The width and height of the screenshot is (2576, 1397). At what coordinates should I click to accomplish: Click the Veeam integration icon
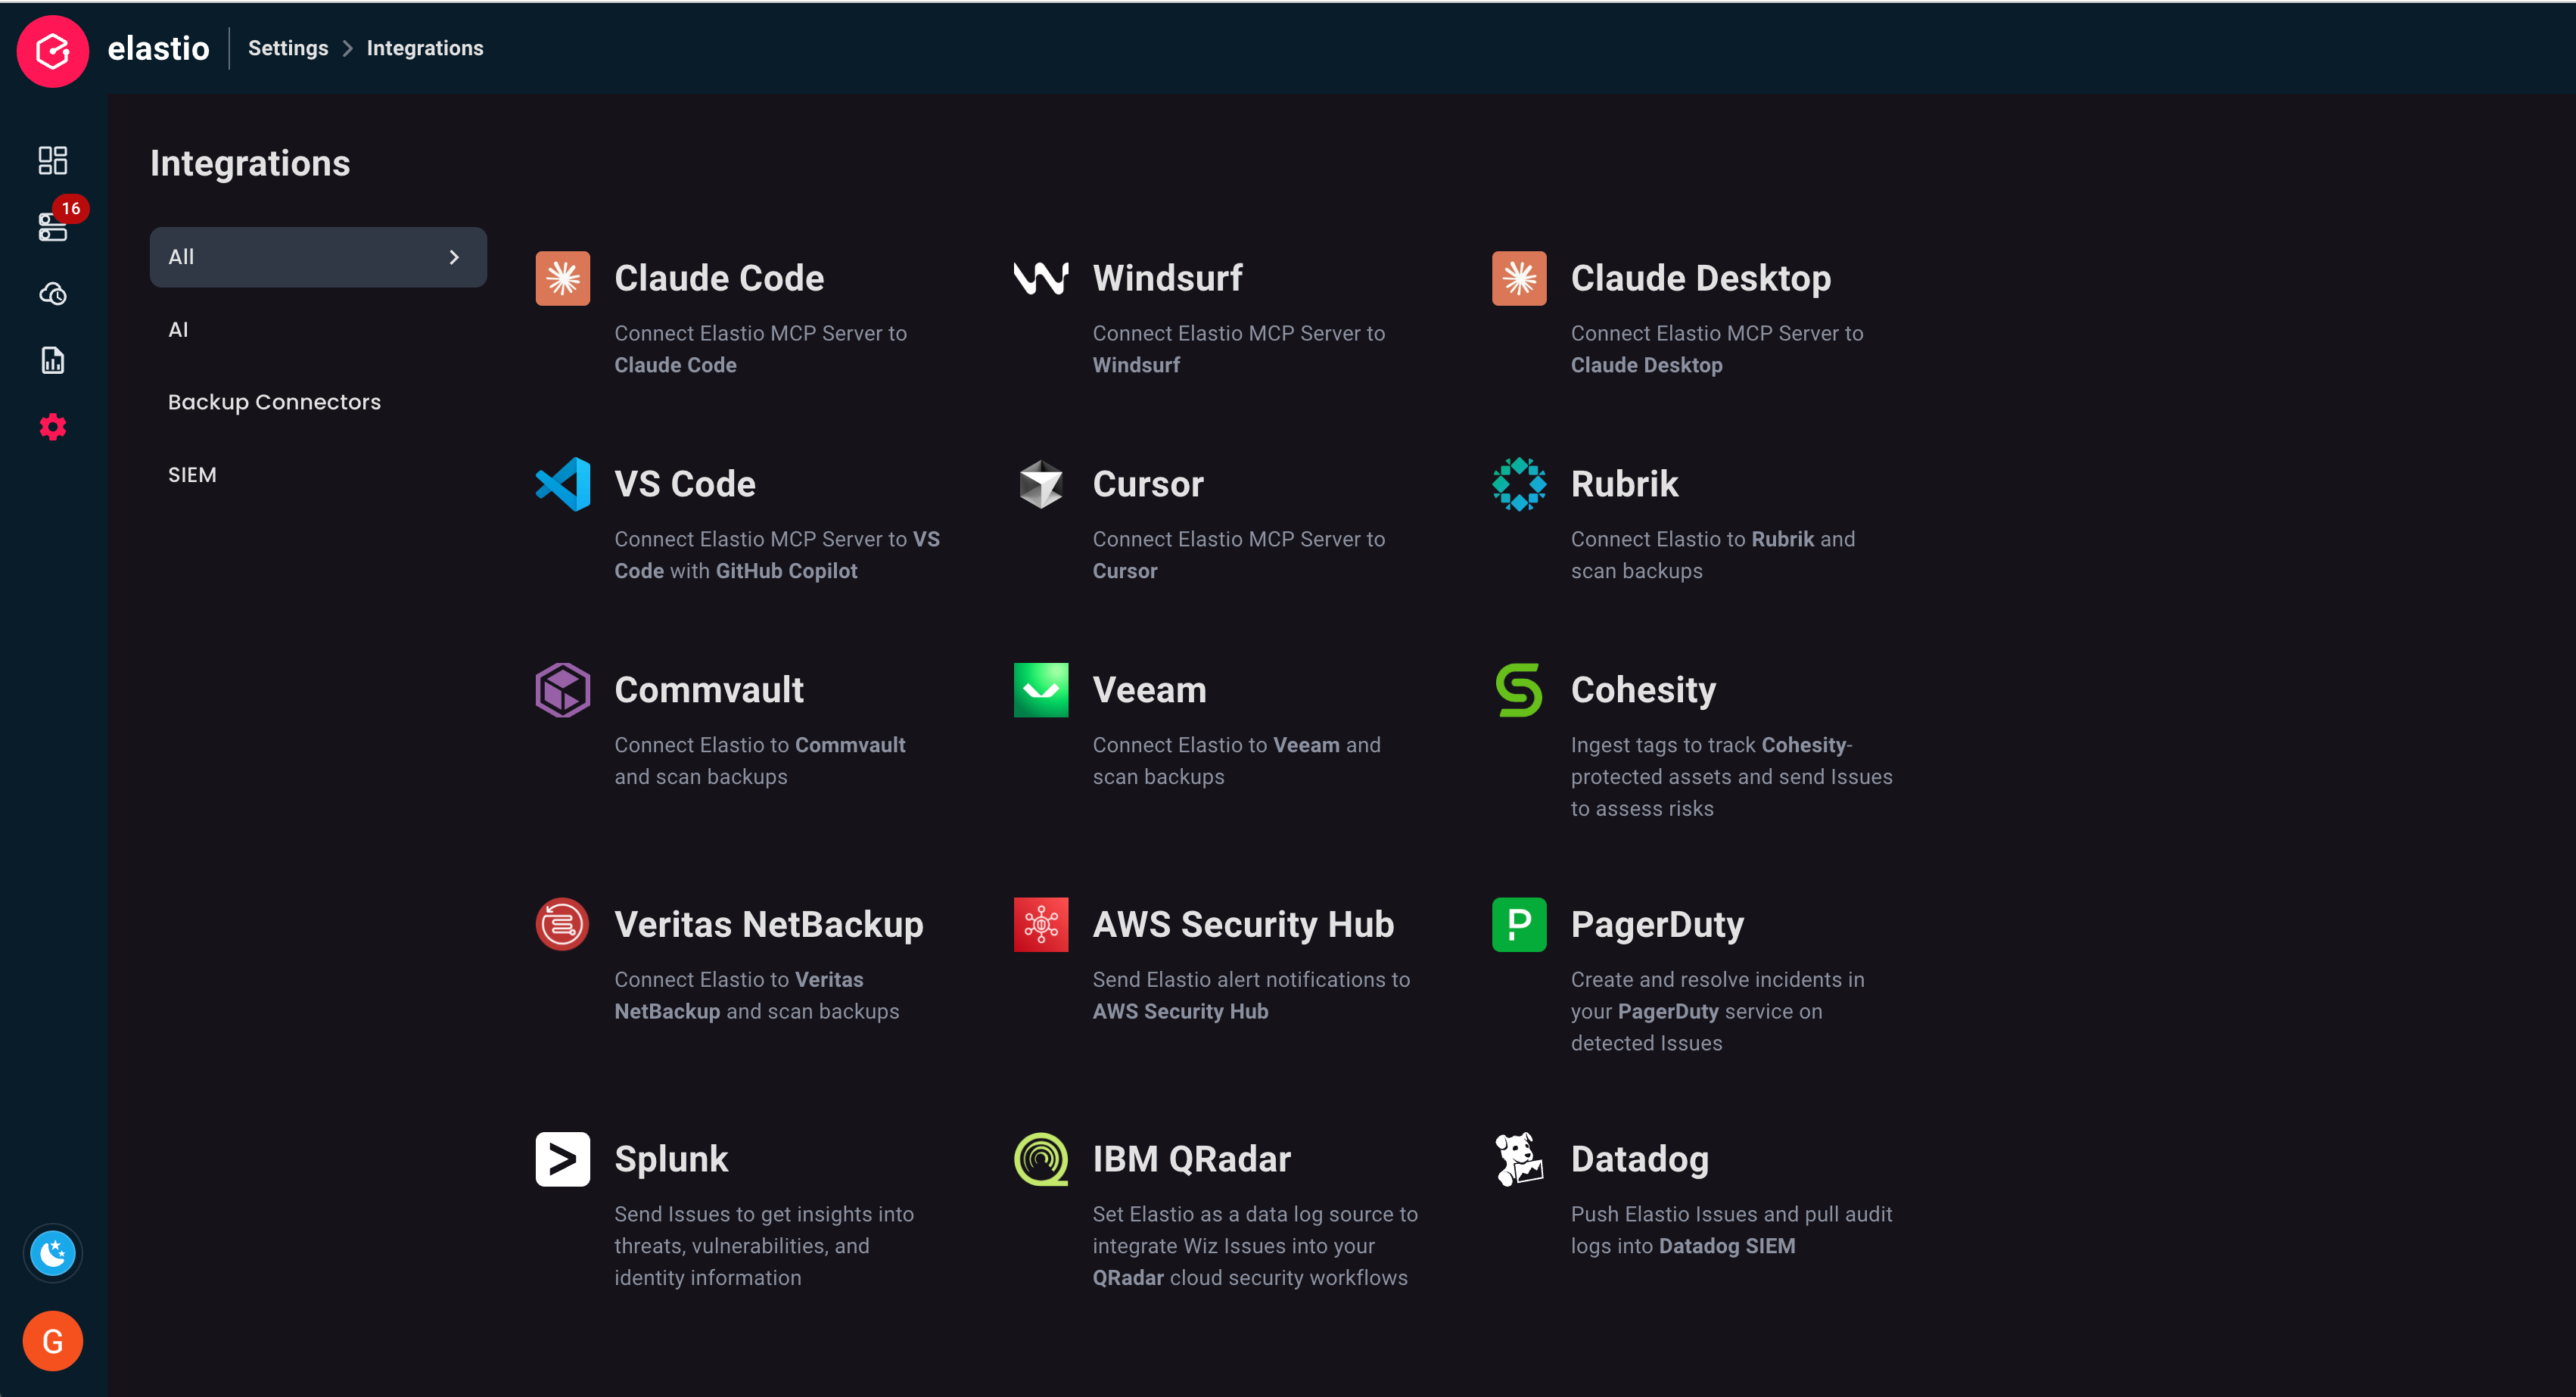point(1040,689)
